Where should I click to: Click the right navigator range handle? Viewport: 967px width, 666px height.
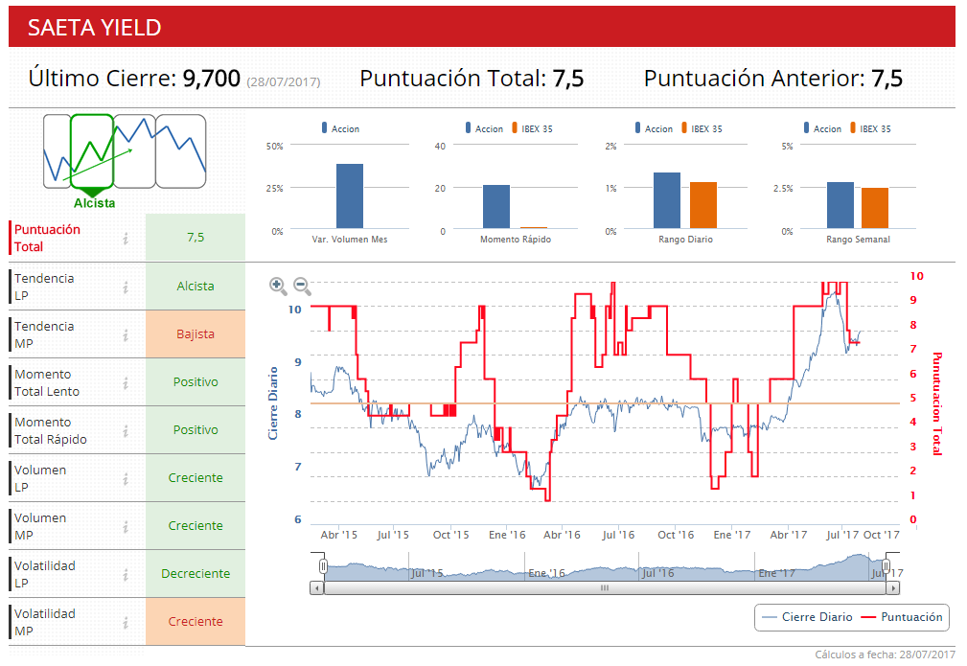886,566
